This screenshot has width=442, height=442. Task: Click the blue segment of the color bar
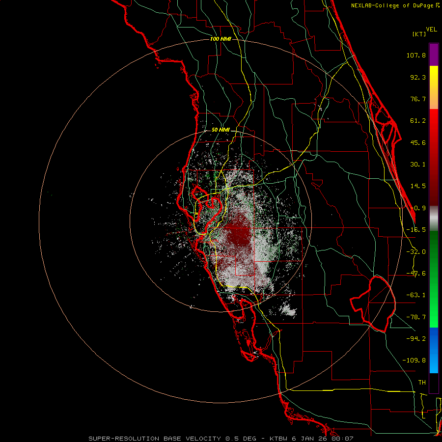[434, 350]
